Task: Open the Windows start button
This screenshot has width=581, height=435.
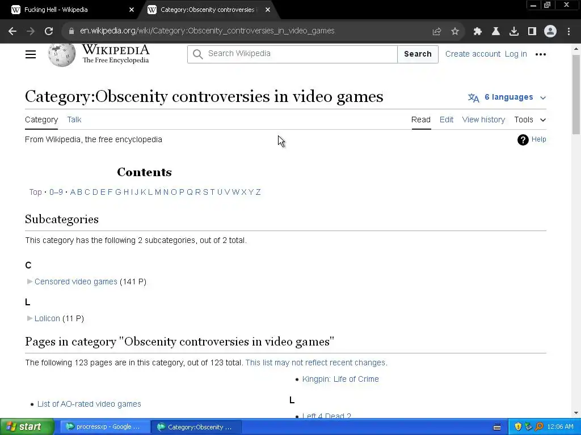Action: click(27, 427)
